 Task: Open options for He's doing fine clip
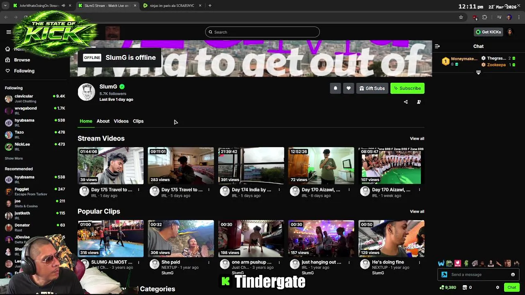click(419, 262)
